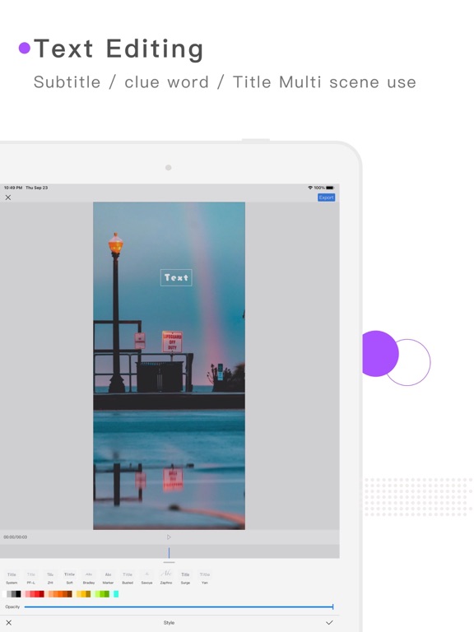
Task: Close the editor with the top-left X
Action: click(x=8, y=197)
